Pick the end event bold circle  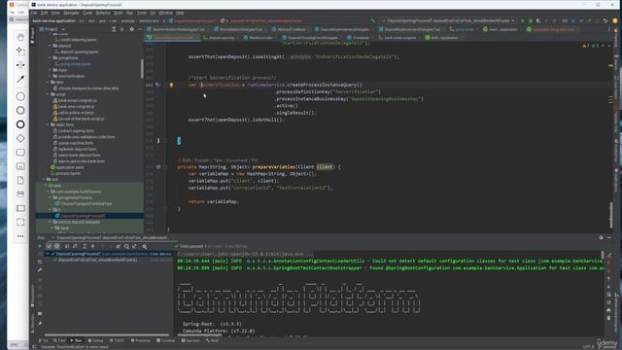(x=20, y=124)
